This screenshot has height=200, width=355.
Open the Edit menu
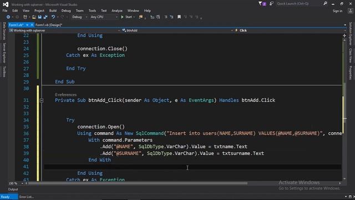15,11
